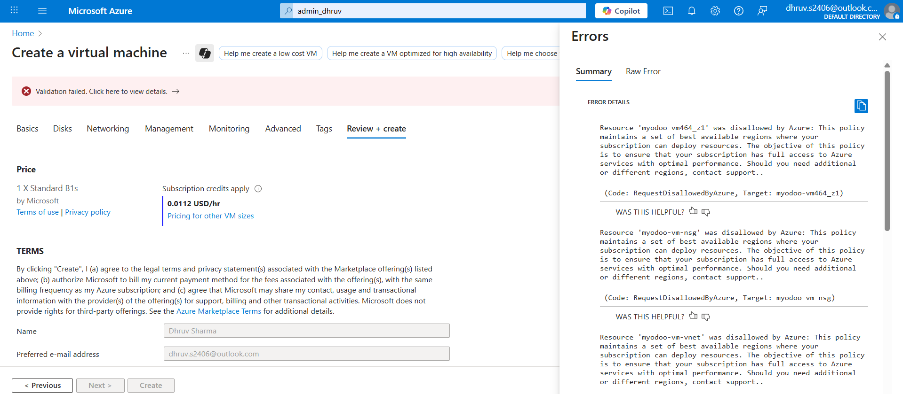Viewport: 903px width, 394px height.
Task: Open the account avatar menu
Action: 892,11
